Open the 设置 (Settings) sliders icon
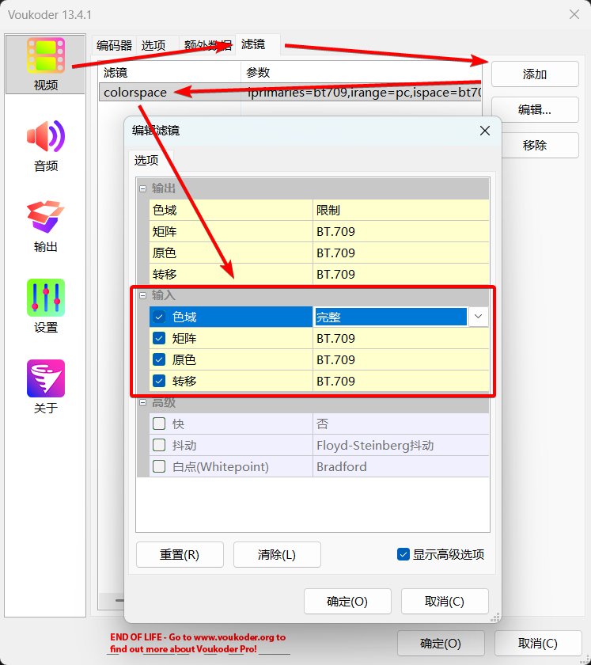This screenshot has width=591, height=665. coord(45,298)
